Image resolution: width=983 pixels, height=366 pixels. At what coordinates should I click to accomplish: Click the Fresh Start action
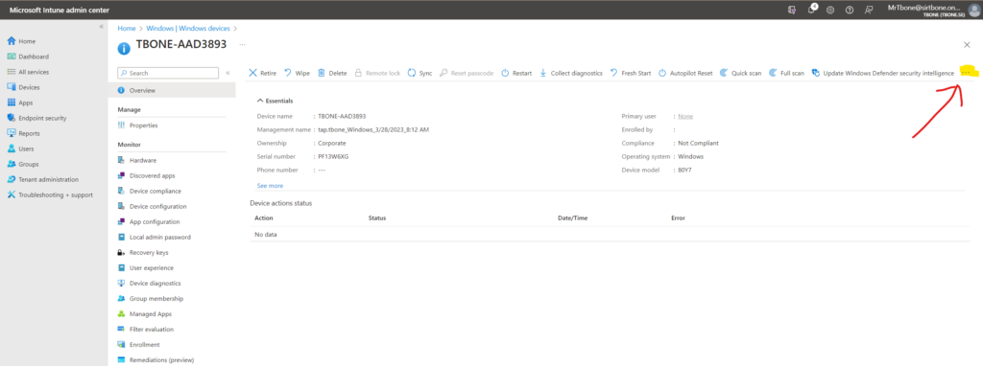[631, 73]
